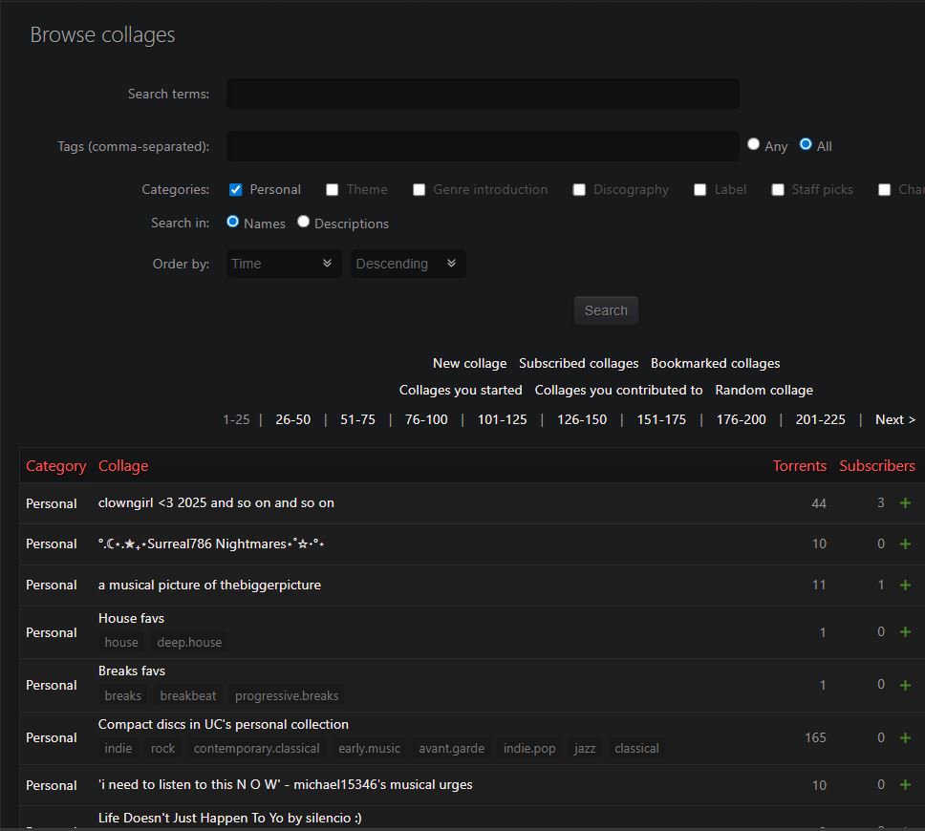The width and height of the screenshot is (925, 831).
Task: Open Collages you started
Action: coord(461,390)
